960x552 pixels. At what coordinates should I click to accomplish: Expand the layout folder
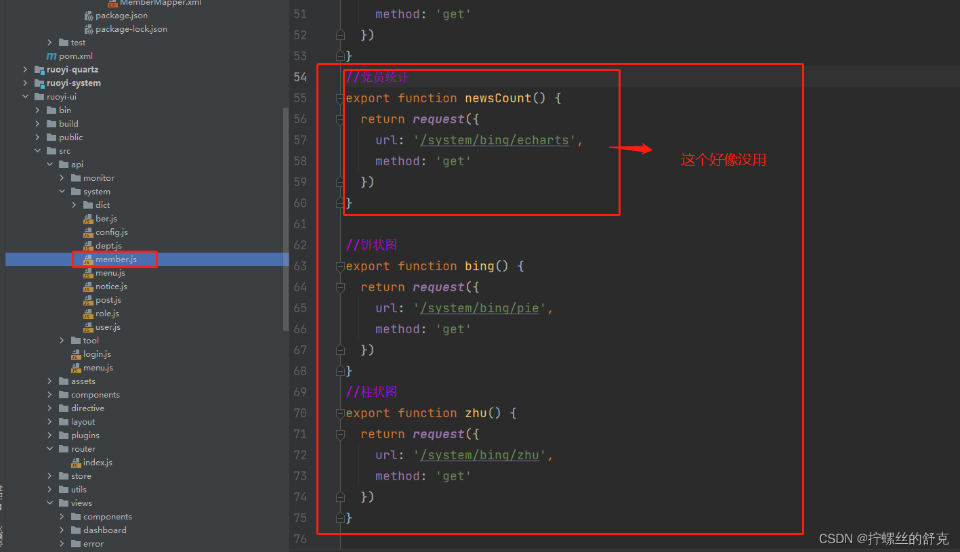[49, 422]
